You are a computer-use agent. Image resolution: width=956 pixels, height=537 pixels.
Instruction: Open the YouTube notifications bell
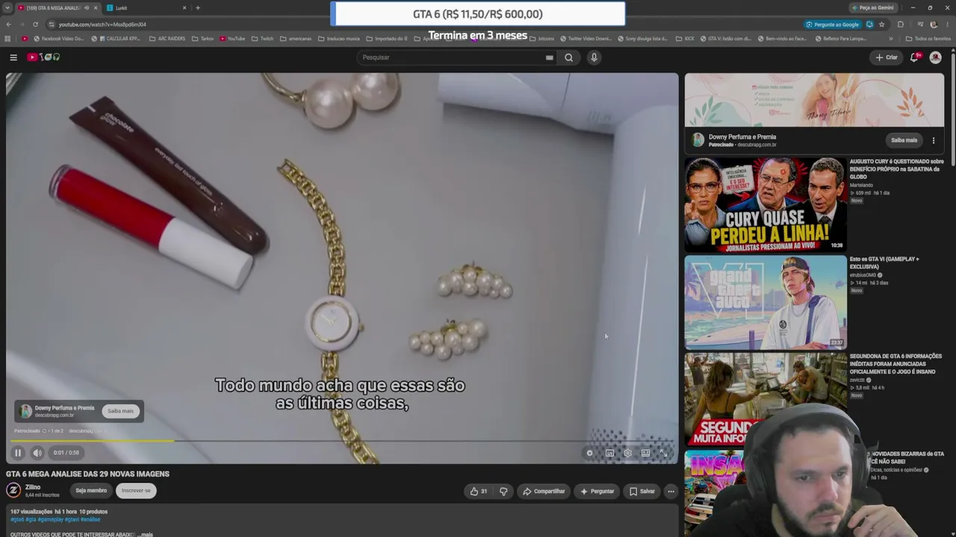tap(914, 57)
